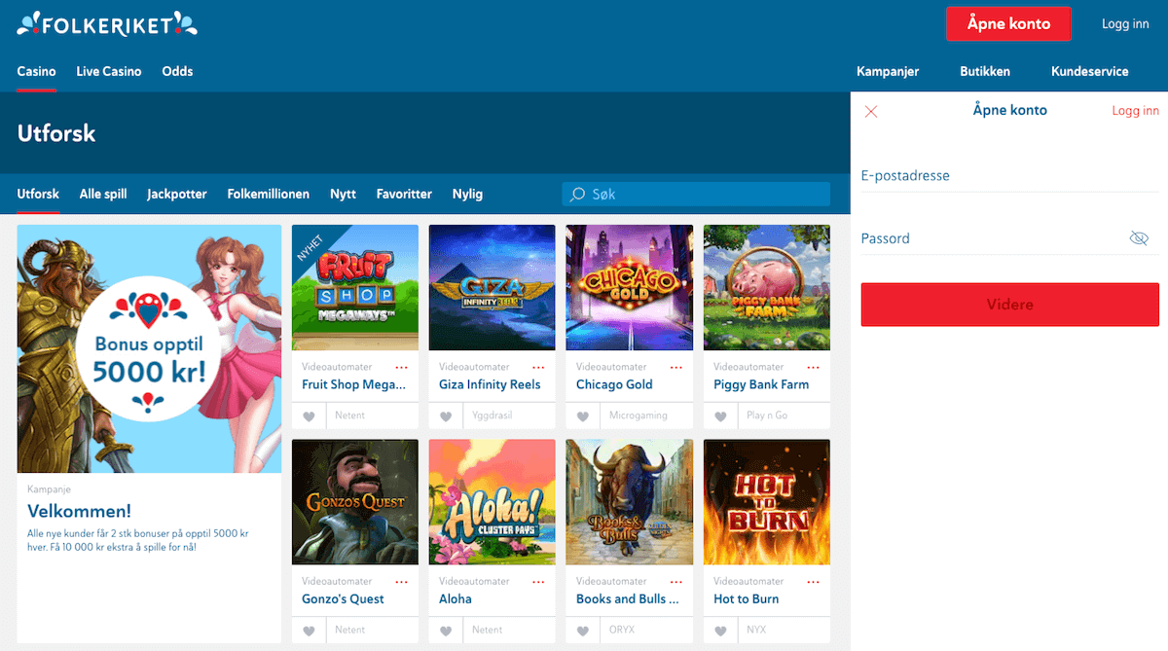
Task: Click the Giza Infinity Reels title text
Action: [x=490, y=384]
